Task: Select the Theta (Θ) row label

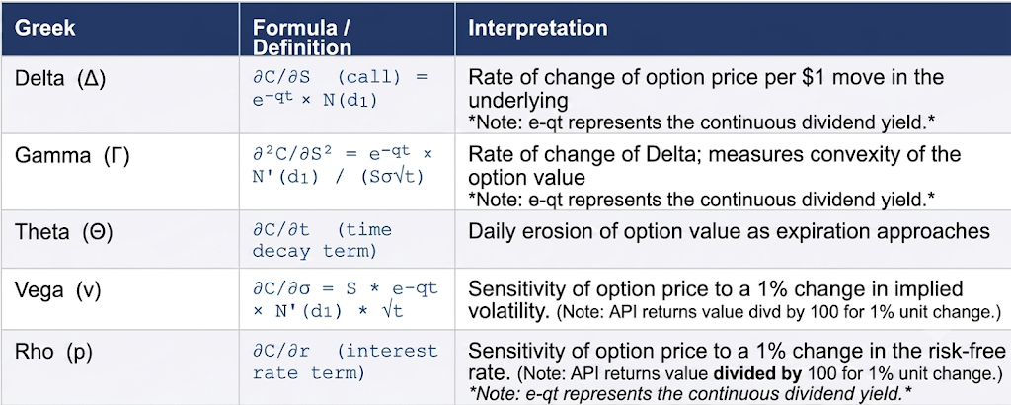Action: [x=63, y=231]
